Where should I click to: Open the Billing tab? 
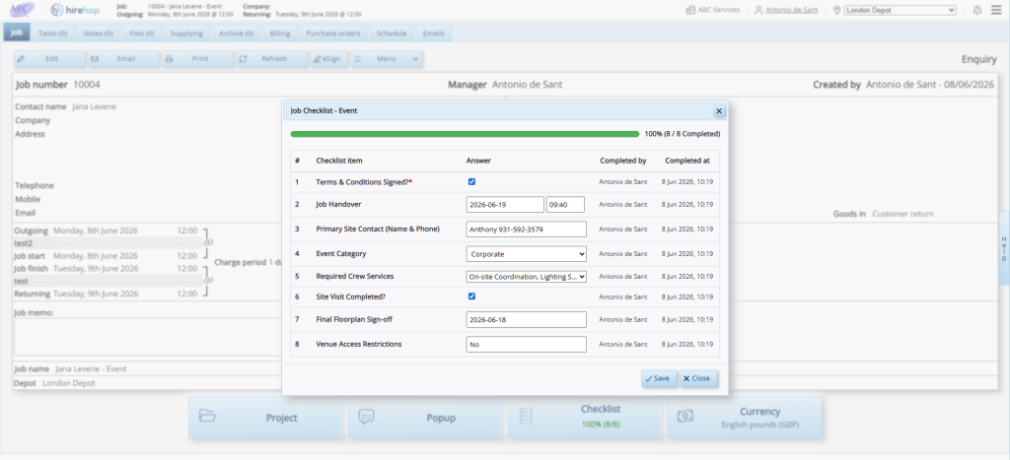point(279,33)
